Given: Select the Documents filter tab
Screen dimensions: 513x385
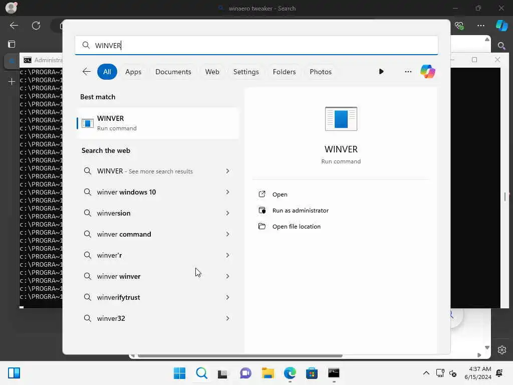Looking at the screenshot, I should tap(173, 72).
